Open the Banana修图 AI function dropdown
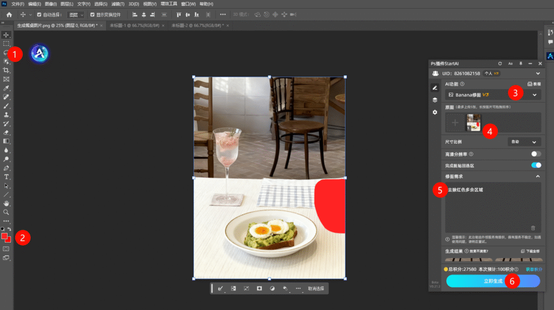This screenshot has width=554, height=310. tap(492, 95)
